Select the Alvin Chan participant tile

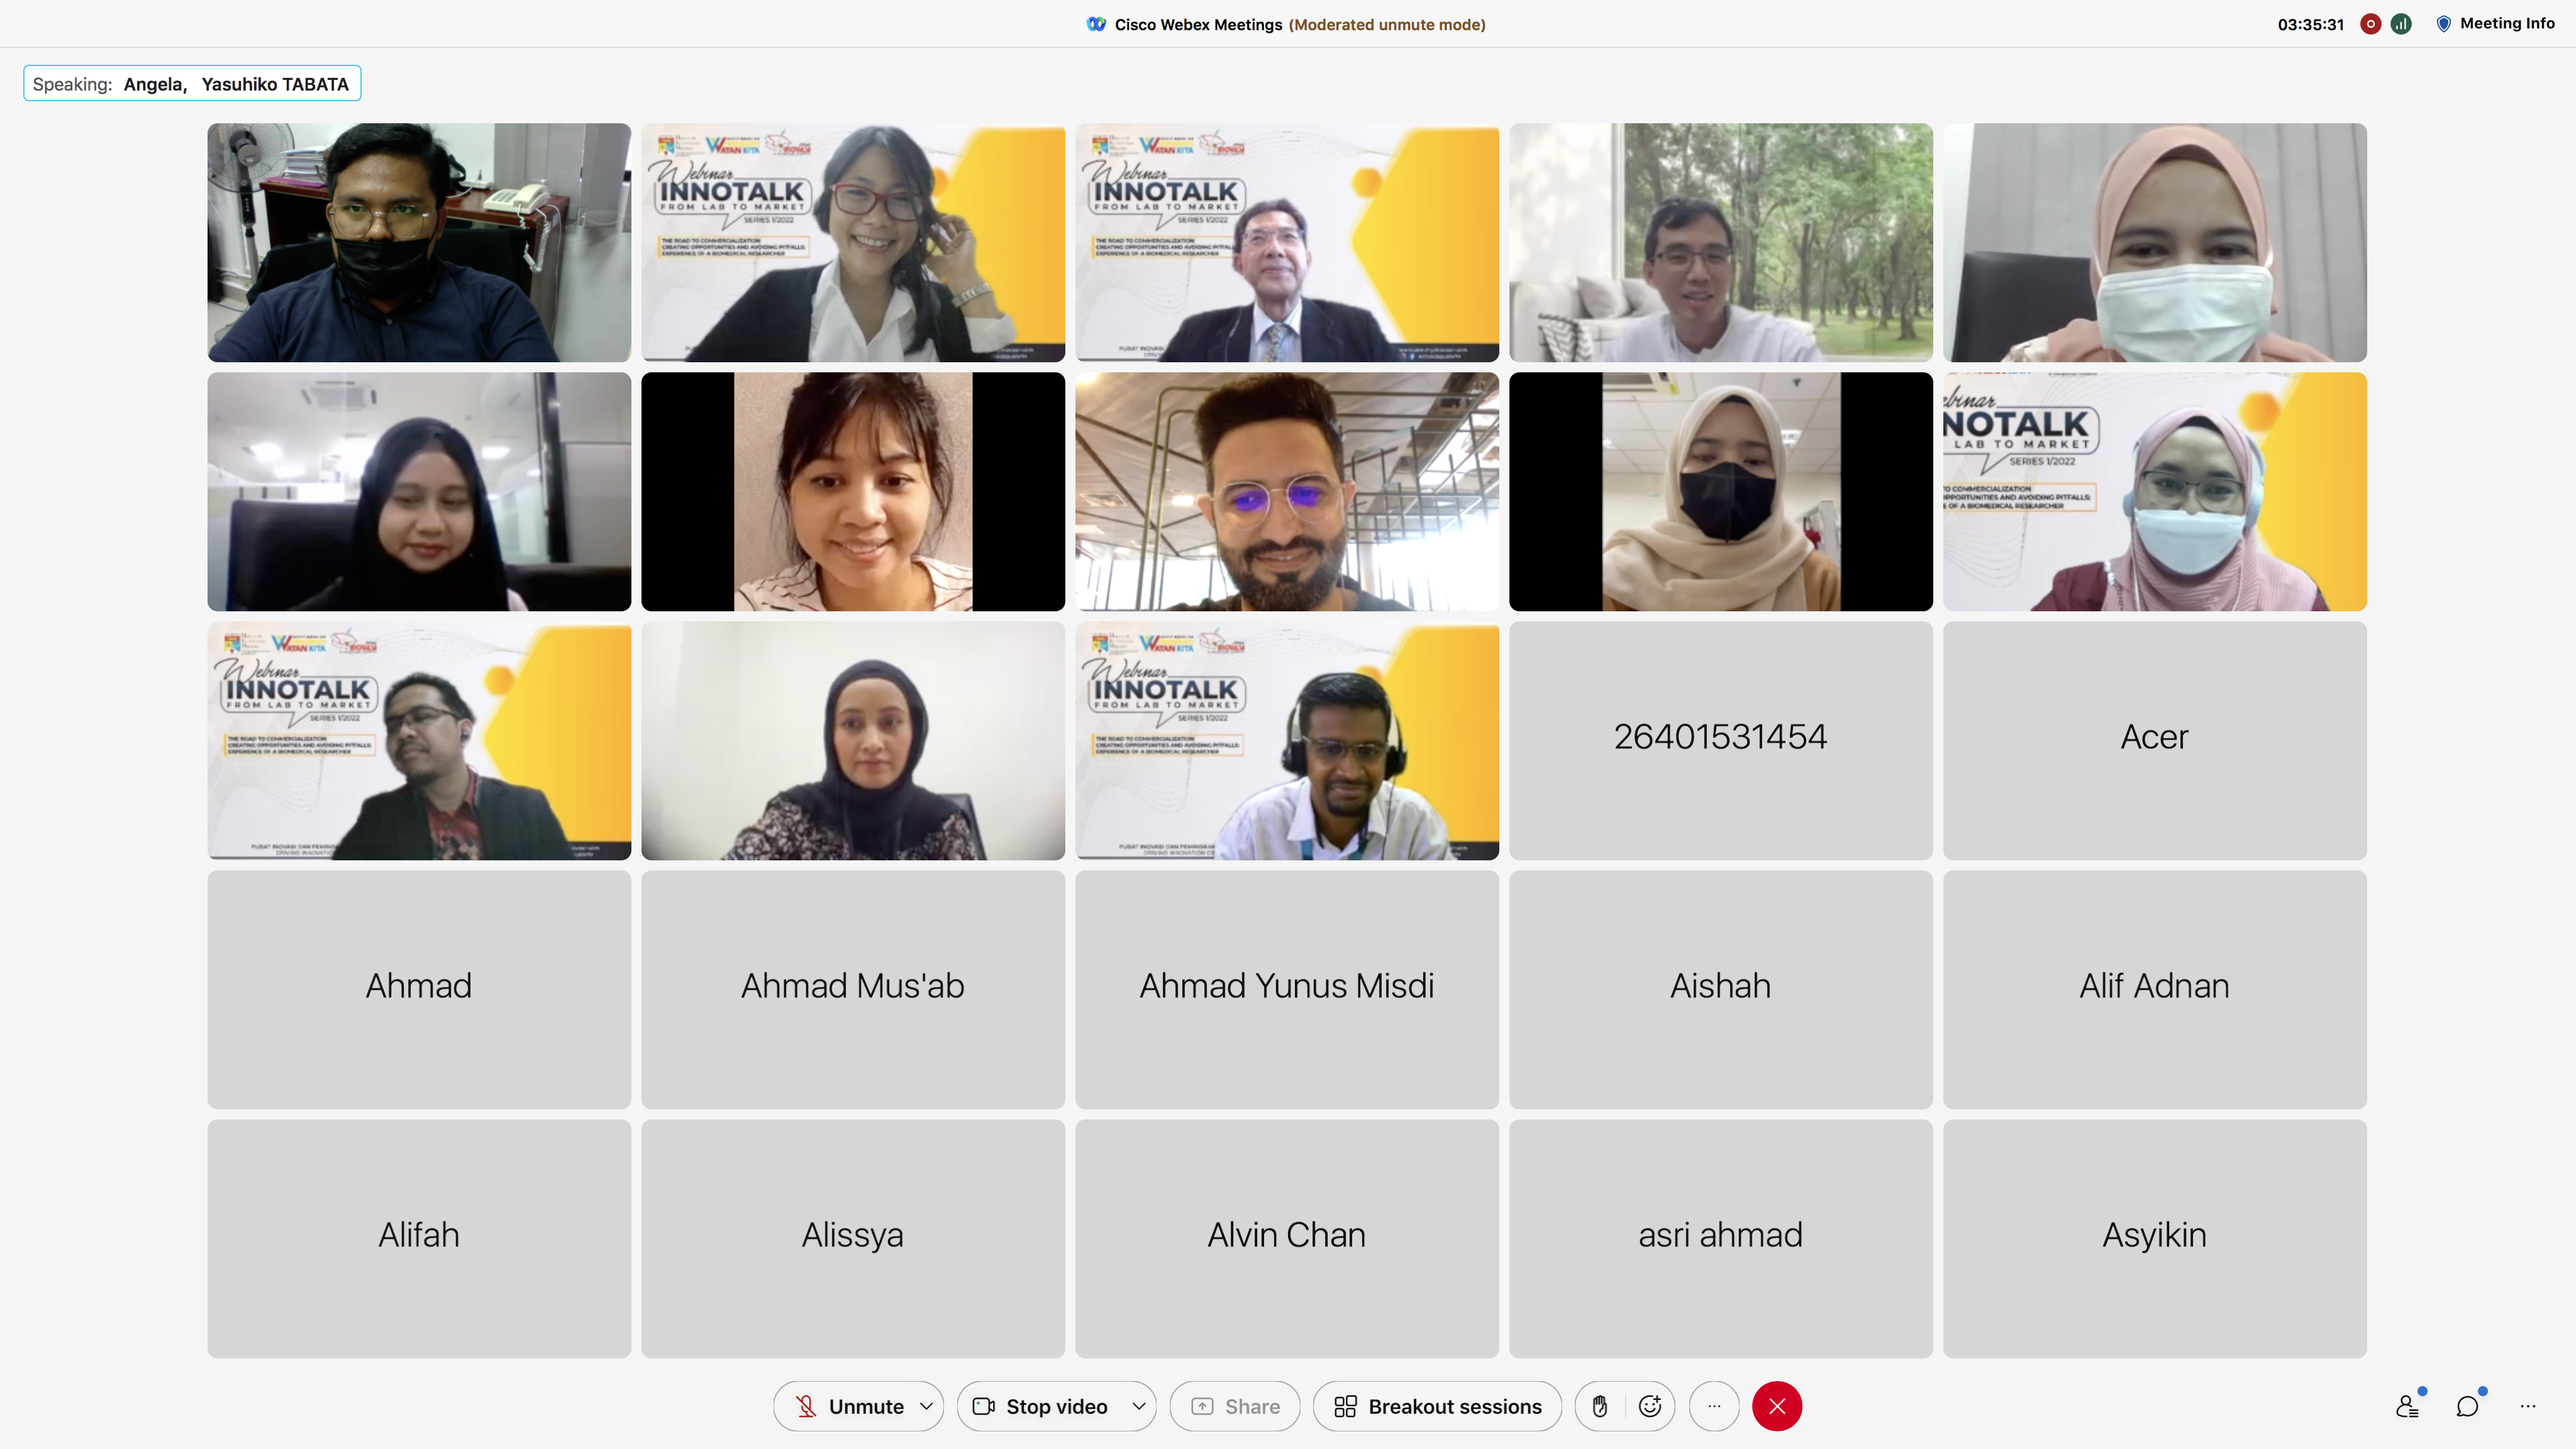pyautogui.click(x=1286, y=1238)
